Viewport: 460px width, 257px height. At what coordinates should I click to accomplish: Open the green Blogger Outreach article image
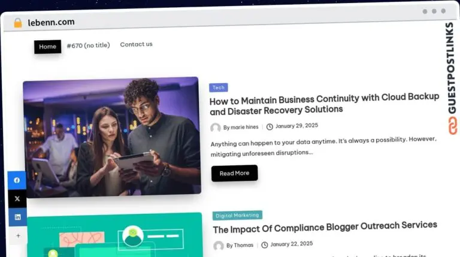point(115,235)
